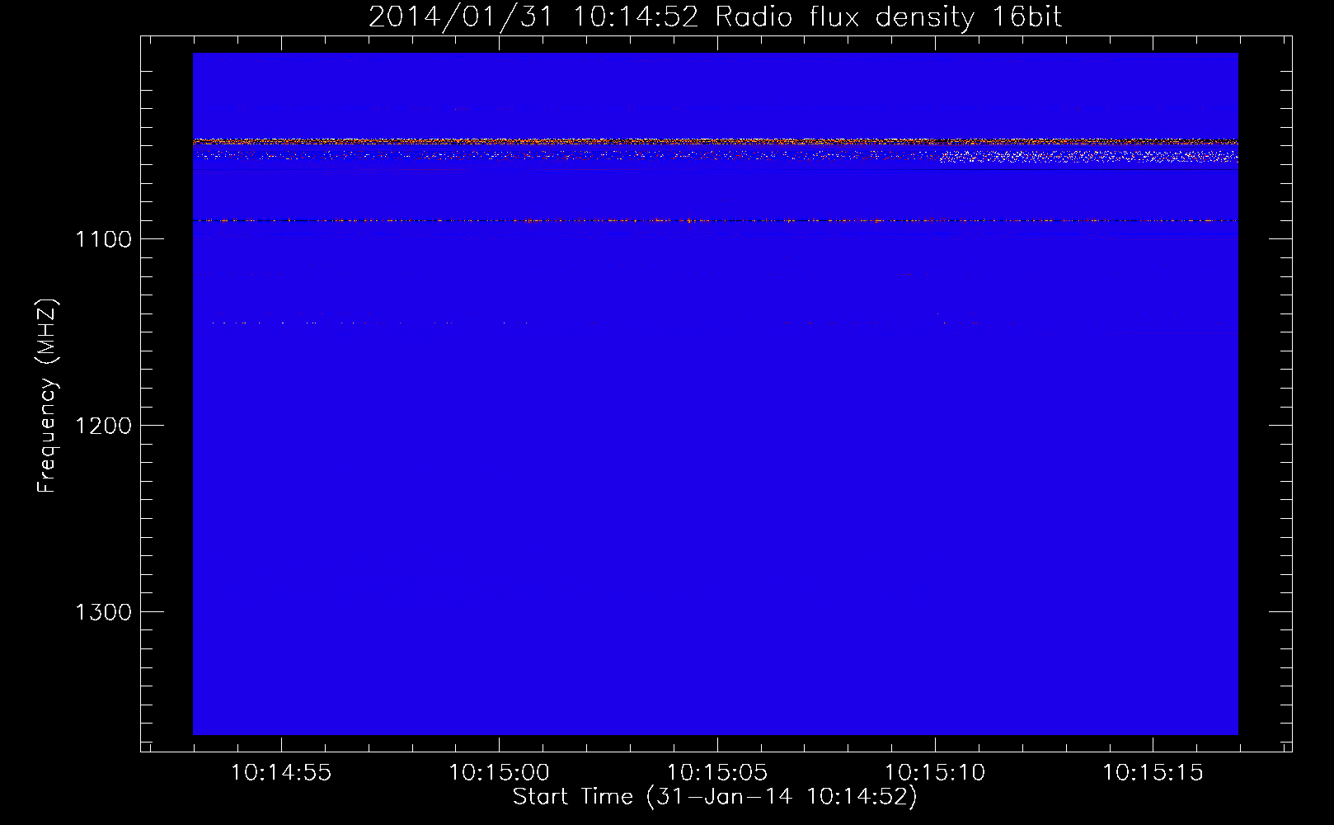Click the 10:15:05 time tick label
Screen dimensions: 1334x825
coord(717,773)
